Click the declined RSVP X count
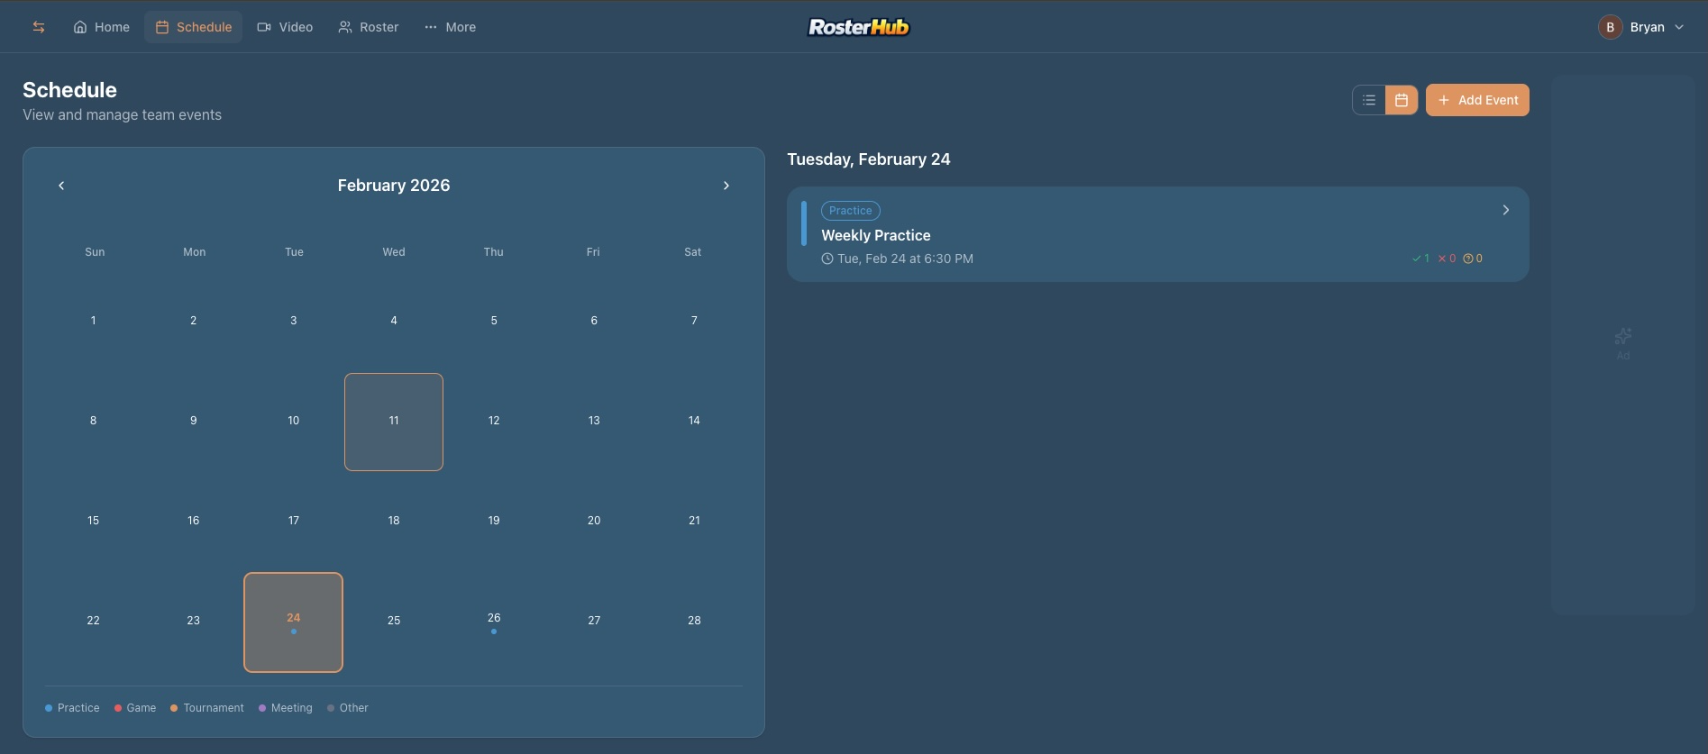The image size is (1708, 754). click(1447, 259)
